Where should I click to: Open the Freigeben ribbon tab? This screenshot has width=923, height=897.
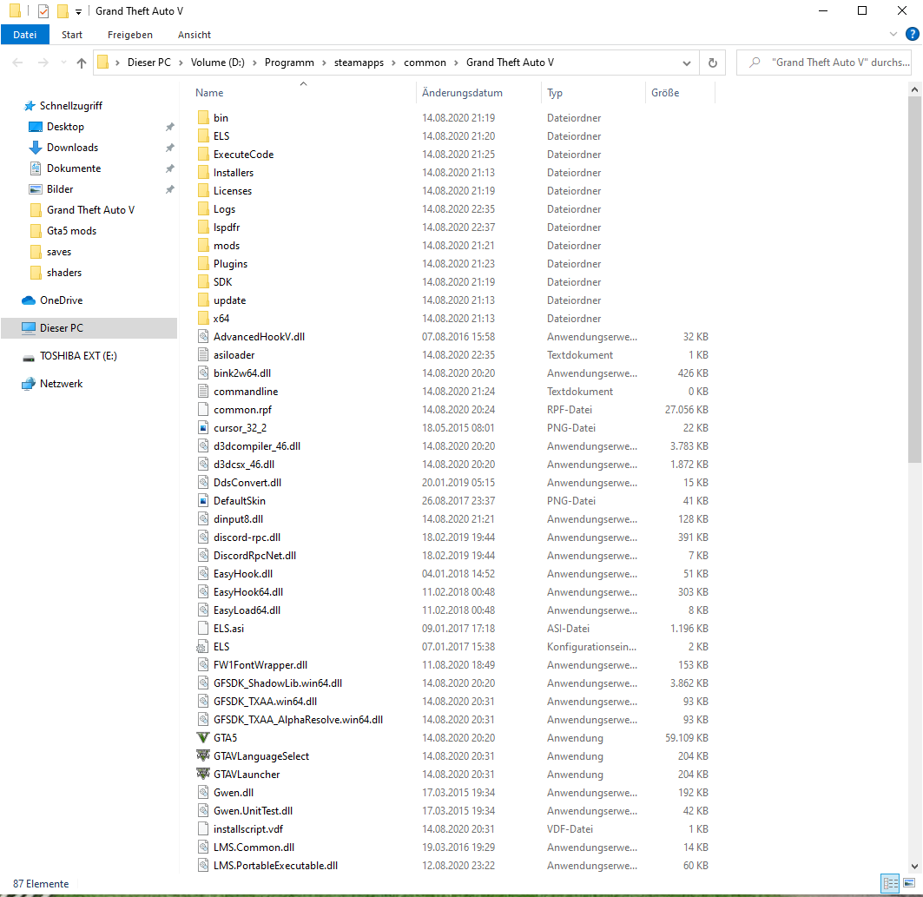[130, 35]
